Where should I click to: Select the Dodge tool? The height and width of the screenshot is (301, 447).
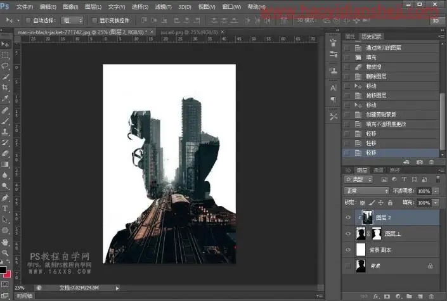click(x=5, y=186)
